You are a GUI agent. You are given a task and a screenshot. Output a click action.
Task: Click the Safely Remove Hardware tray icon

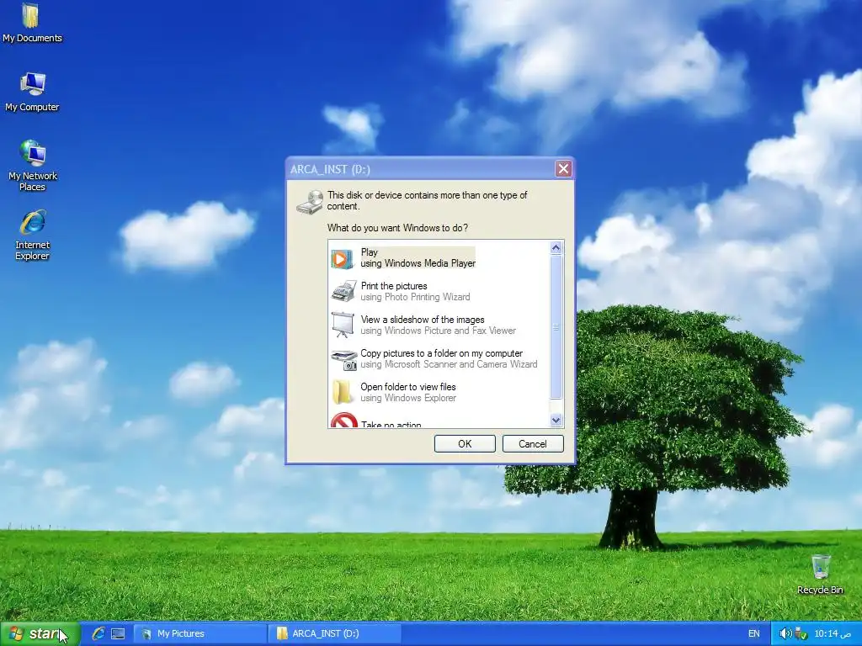(801, 633)
